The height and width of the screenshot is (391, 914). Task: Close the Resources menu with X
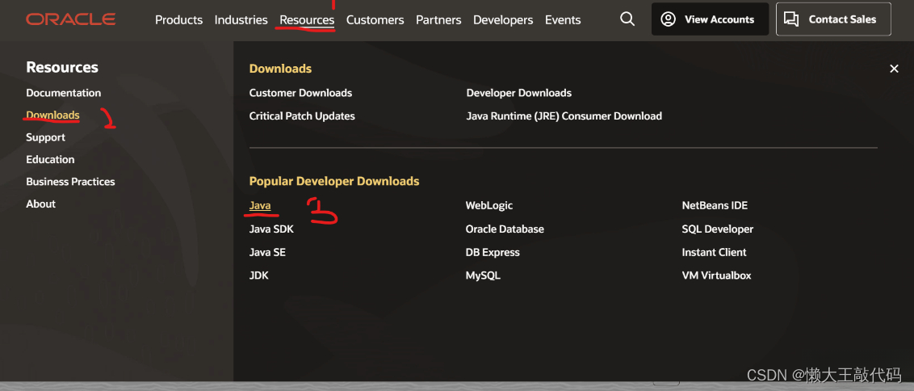[894, 69]
